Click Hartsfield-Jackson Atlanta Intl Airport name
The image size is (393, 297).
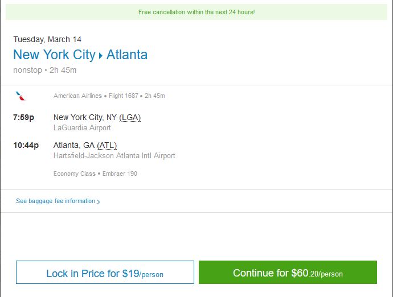tap(114, 155)
